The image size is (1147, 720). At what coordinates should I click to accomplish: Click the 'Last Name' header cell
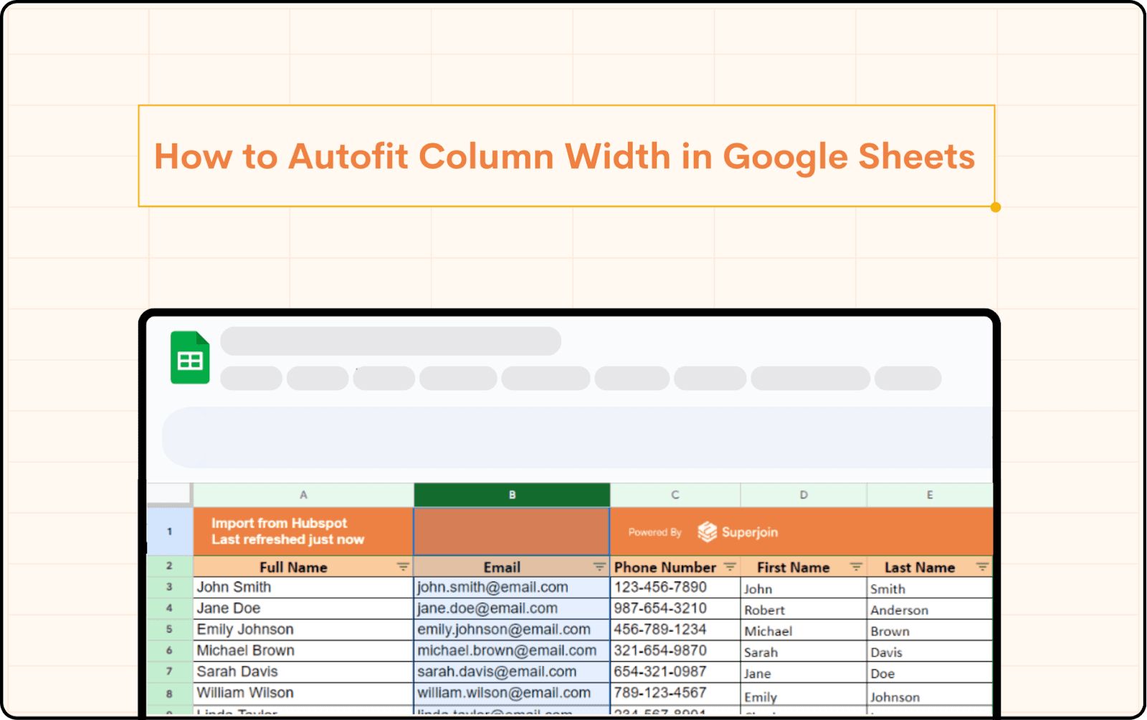point(930,567)
